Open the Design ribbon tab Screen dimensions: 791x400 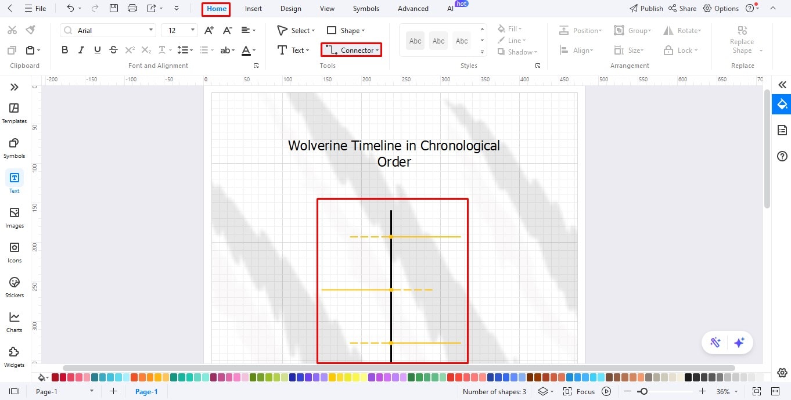(290, 9)
